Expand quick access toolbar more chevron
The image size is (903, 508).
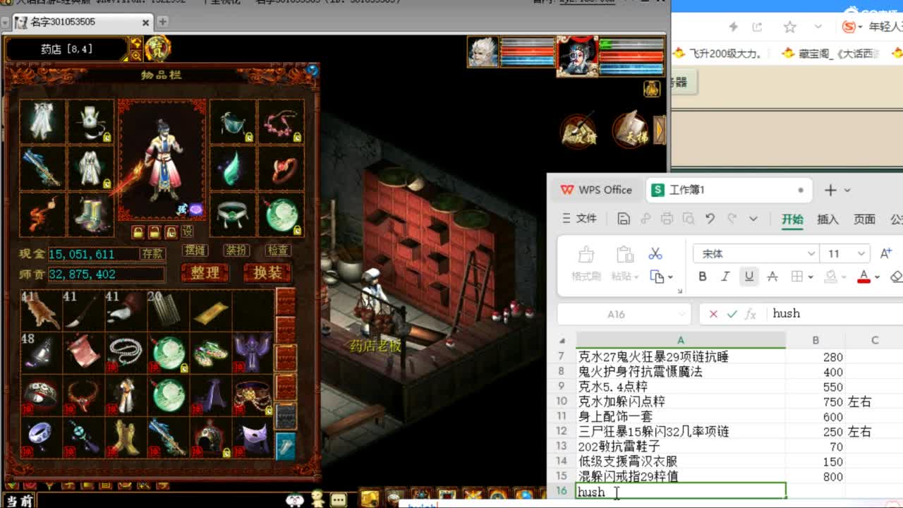click(x=753, y=219)
